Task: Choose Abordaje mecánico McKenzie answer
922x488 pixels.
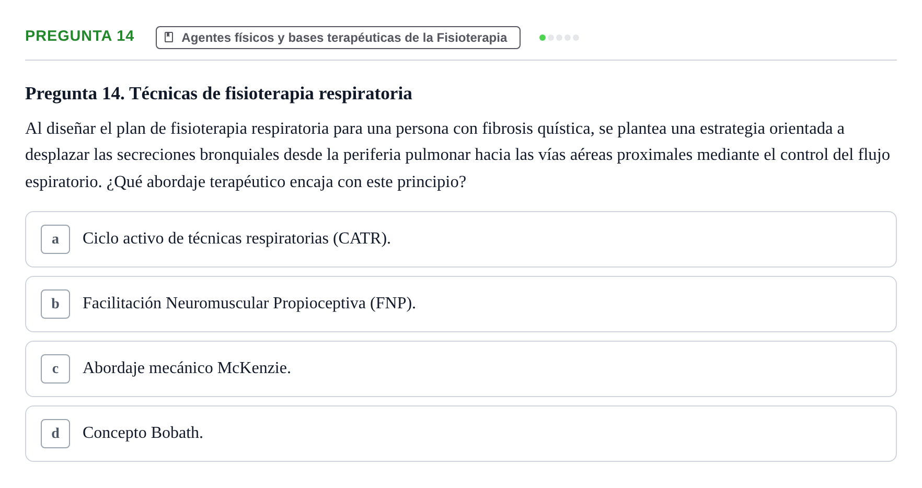Action: pyautogui.click(x=187, y=368)
